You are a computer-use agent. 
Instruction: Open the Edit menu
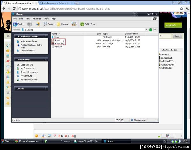(x=21, y=19)
